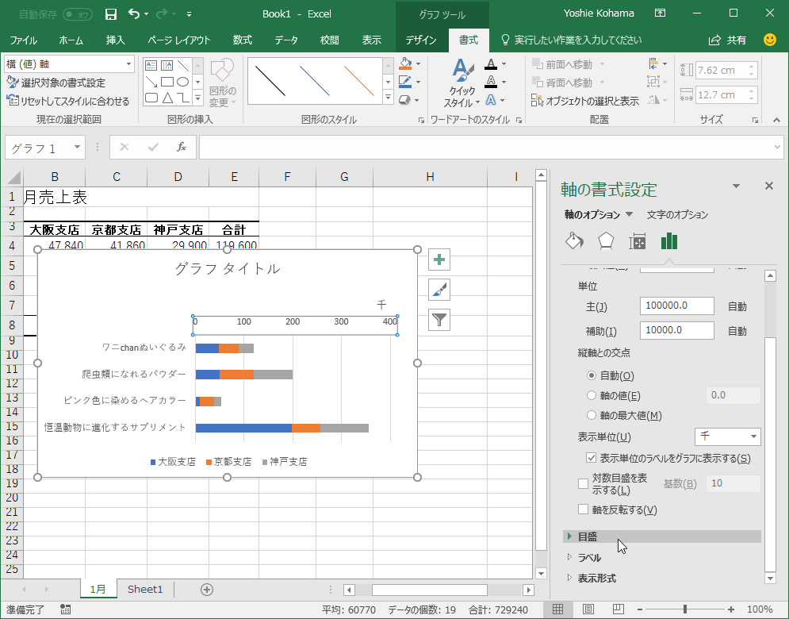Screen dimensions: 789x619
Task: Open the Effects pentagon icon
Action: point(606,241)
